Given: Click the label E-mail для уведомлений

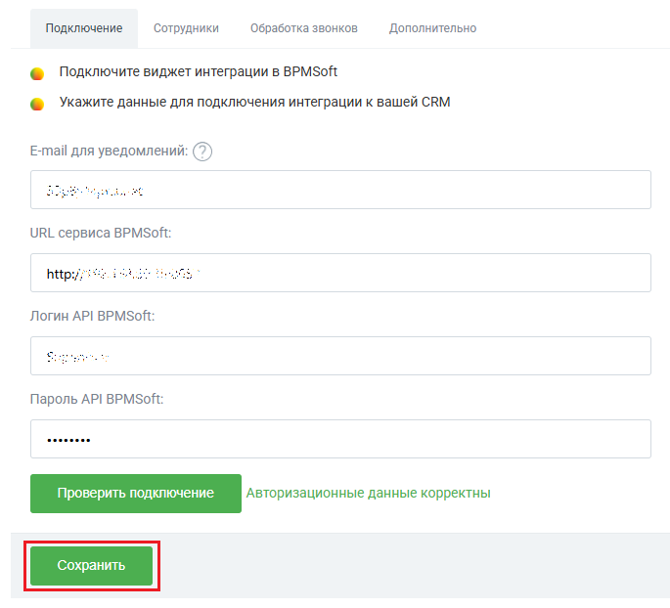Looking at the screenshot, I should [x=109, y=151].
